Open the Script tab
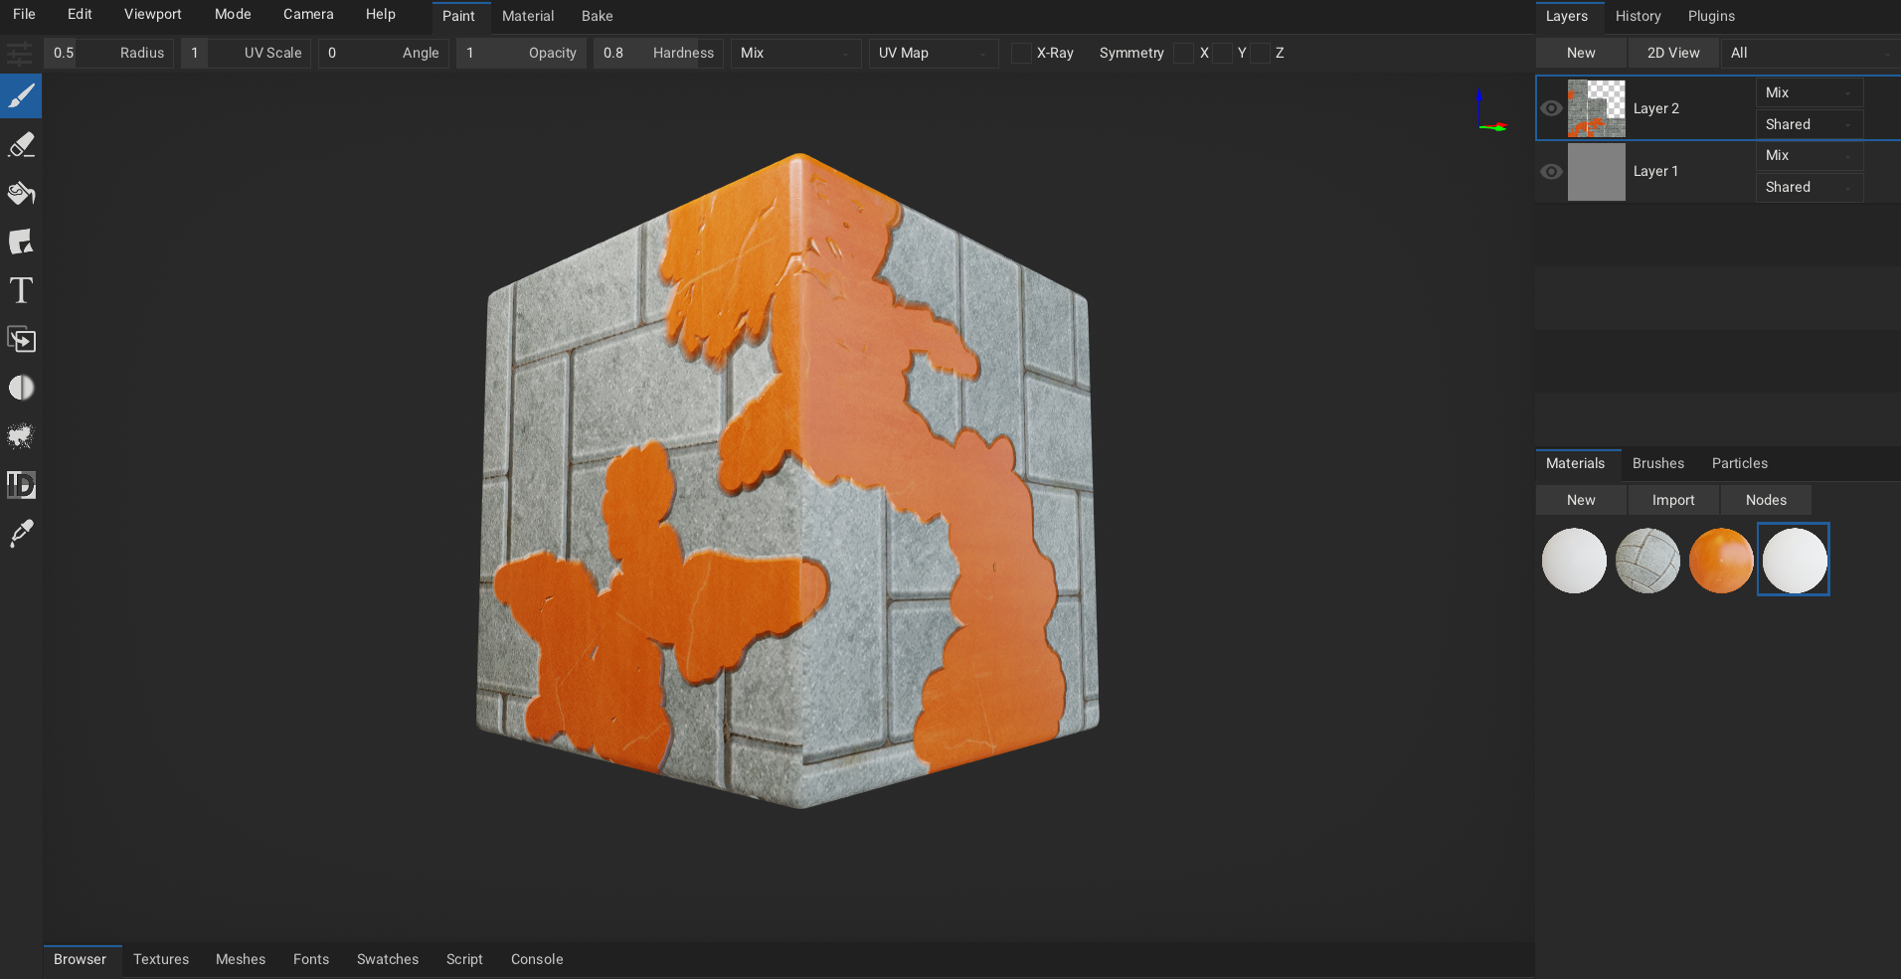Screen dimensions: 1901x979 (x=464, y=959)
